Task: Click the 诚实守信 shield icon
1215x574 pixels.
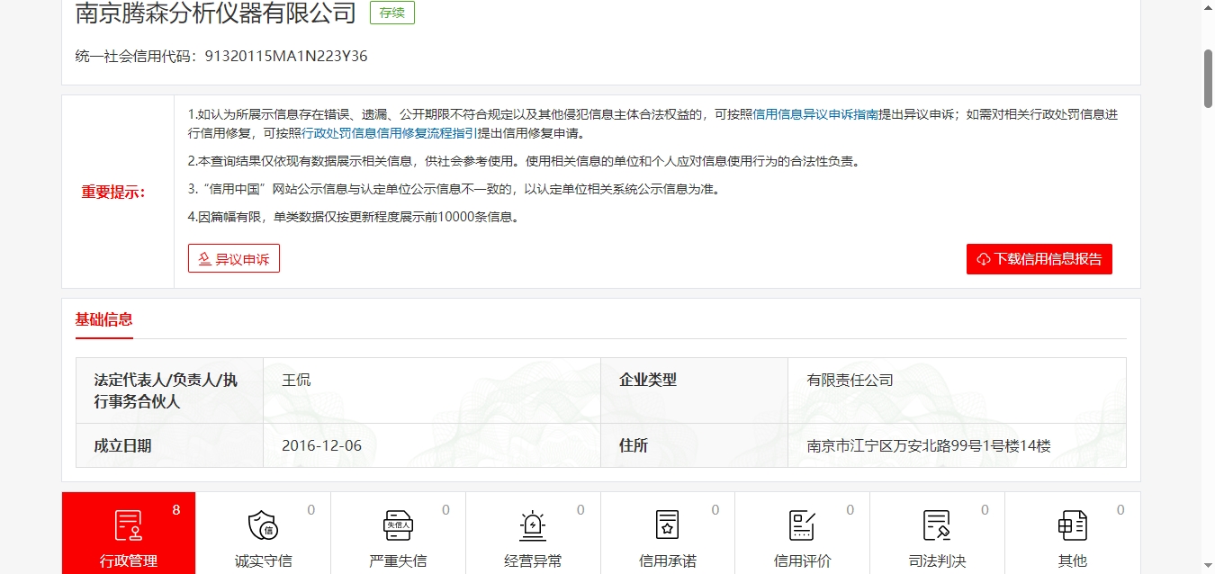Action: pos(263,525)
